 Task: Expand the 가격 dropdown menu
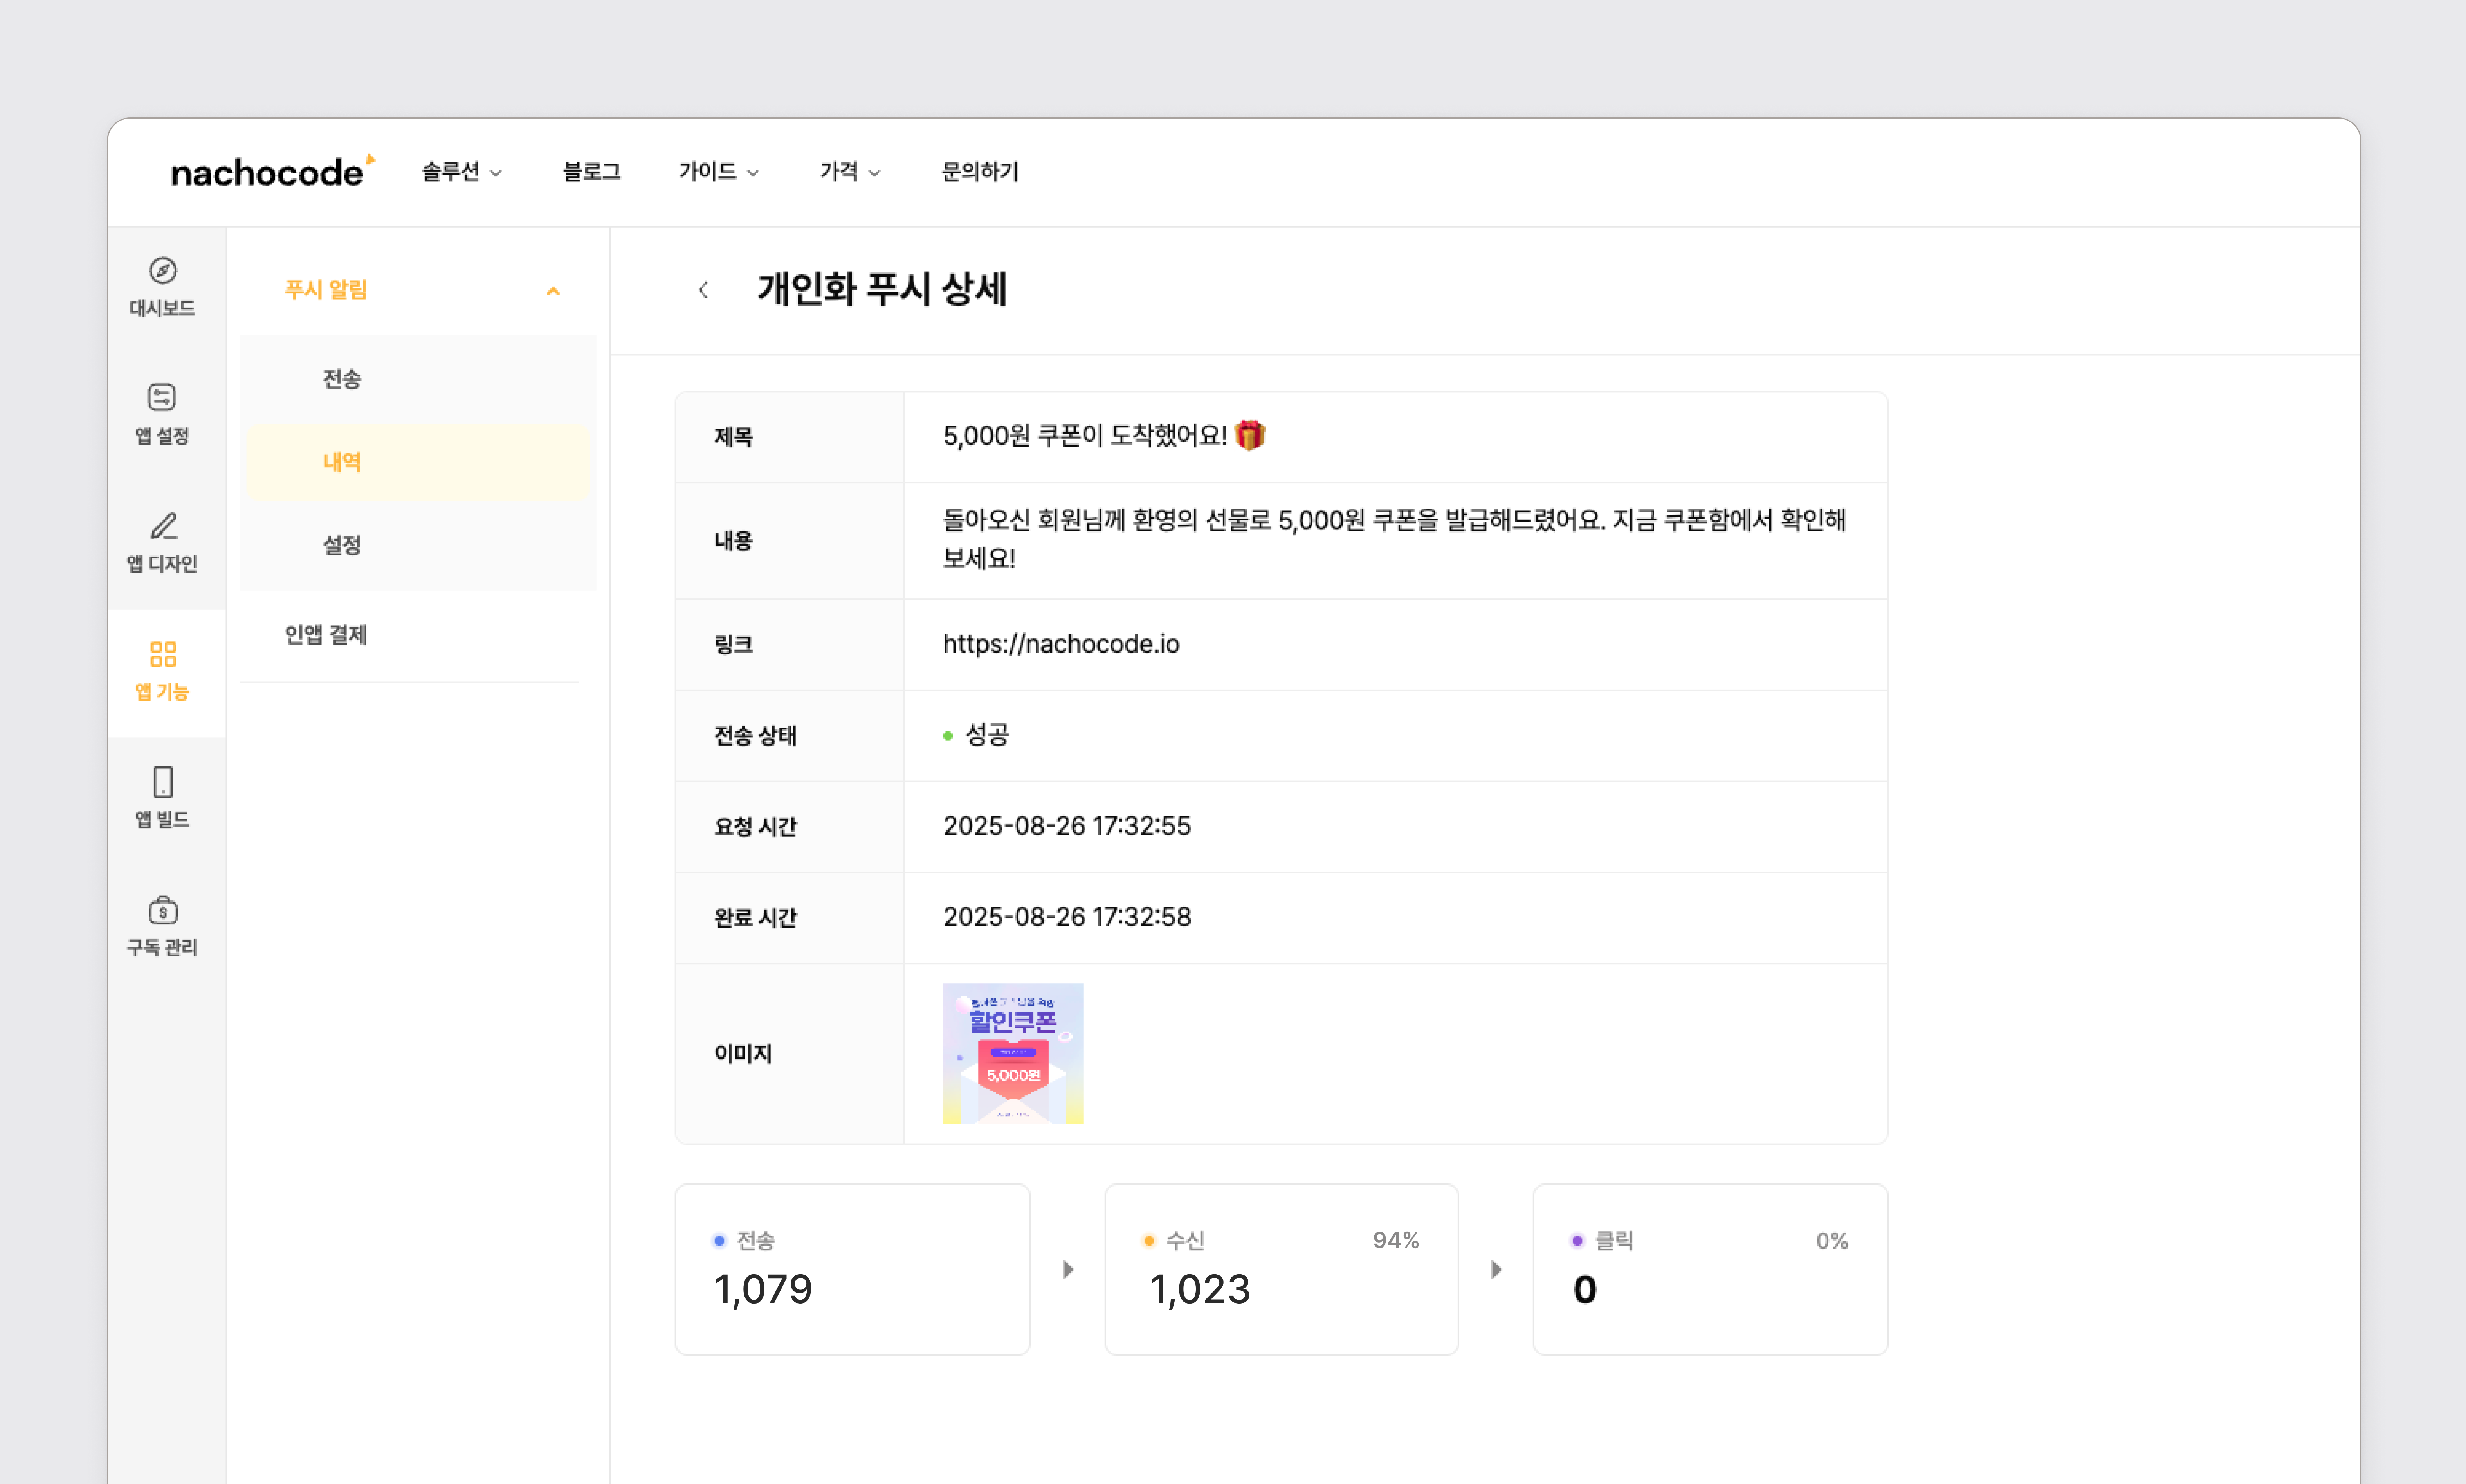(849, 172)
